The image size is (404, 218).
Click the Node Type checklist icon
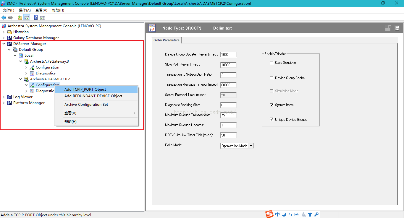(152, 28)
